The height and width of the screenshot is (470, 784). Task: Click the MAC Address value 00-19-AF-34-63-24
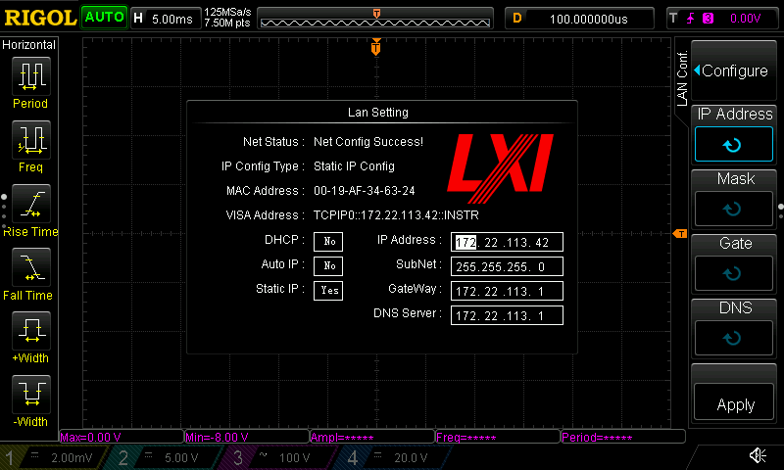pos(364,191)
